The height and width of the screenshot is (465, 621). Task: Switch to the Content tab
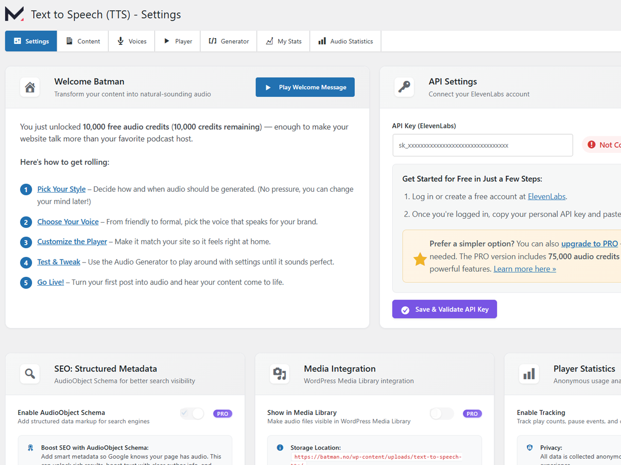point(82,41)
